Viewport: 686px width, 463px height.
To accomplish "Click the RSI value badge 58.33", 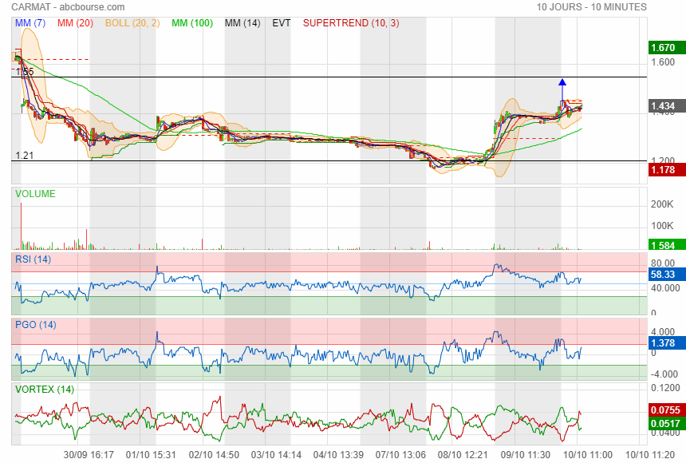I will [x=662, y=274].
